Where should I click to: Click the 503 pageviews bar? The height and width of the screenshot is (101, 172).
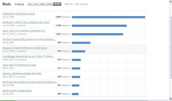pyautogui.click(x=81, y=43)
